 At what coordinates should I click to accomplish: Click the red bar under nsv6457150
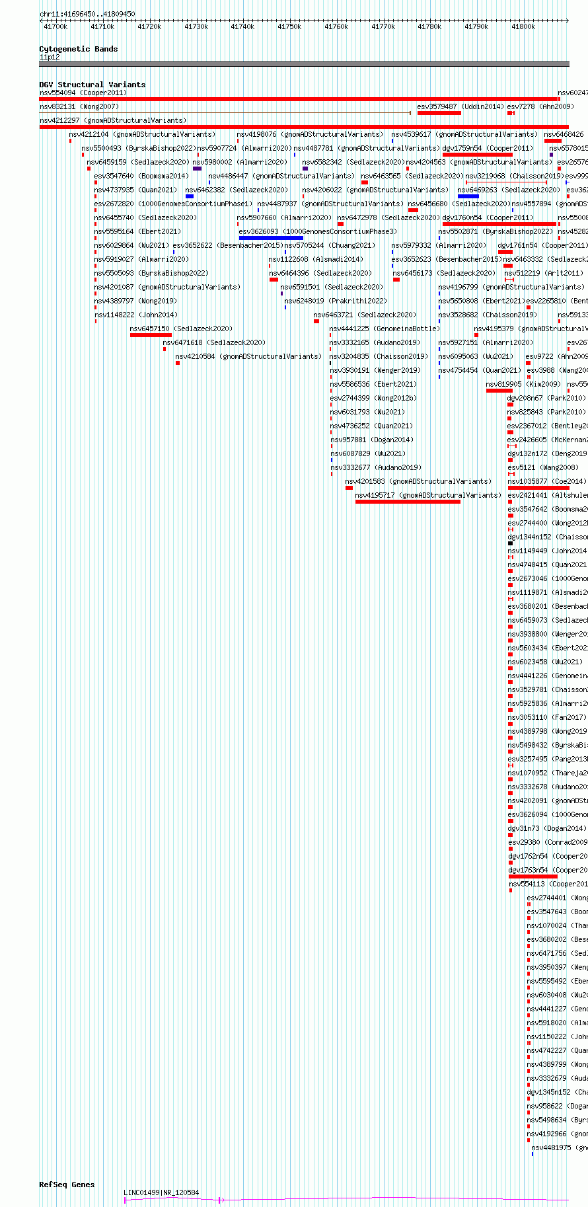point(151,335)
